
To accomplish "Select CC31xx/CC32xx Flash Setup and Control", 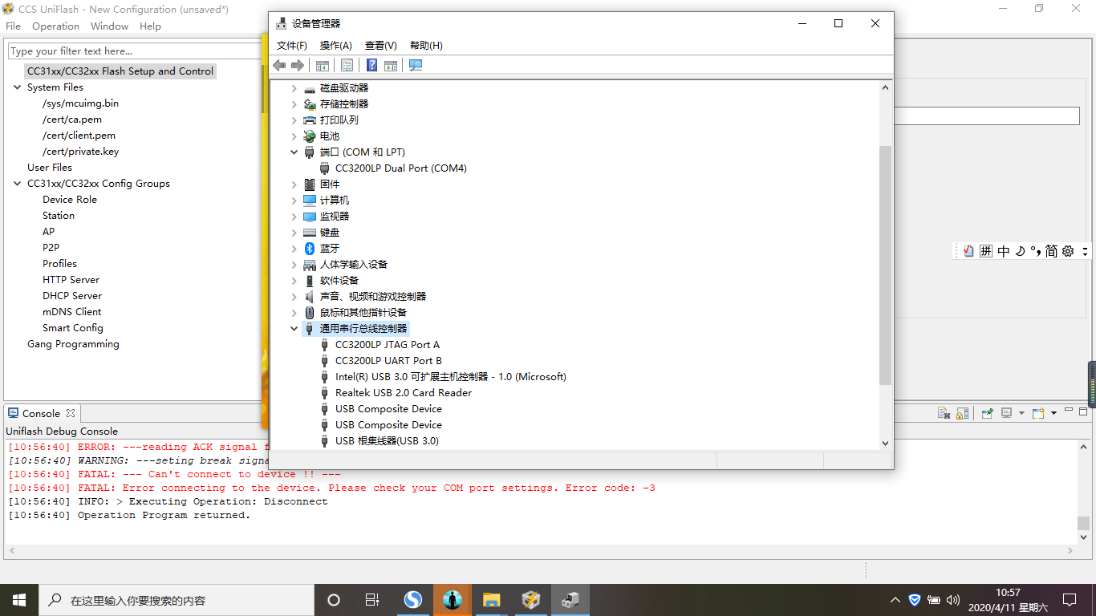I will point(120,71).
